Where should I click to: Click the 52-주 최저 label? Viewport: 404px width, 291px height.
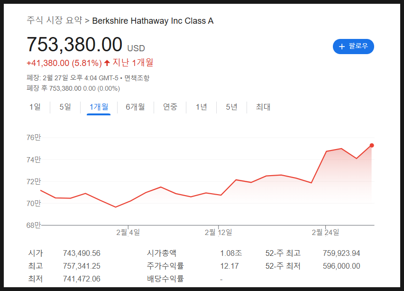click(283, 266)
